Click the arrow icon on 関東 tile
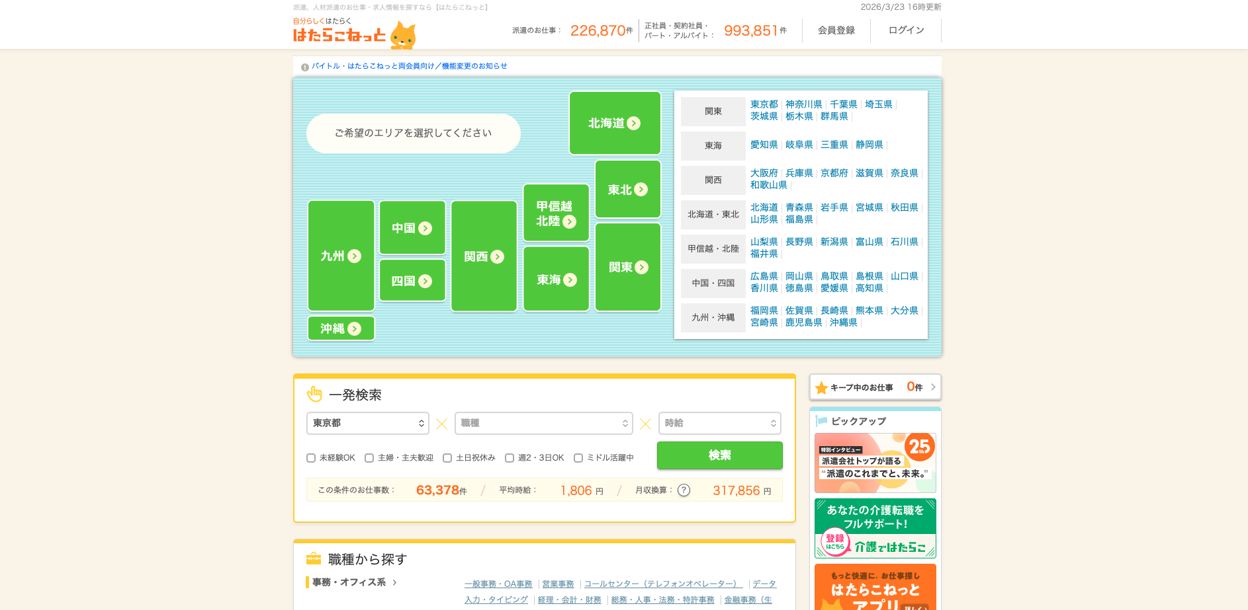The height and width of the screenshot is (610, 1248). [641, 268]
